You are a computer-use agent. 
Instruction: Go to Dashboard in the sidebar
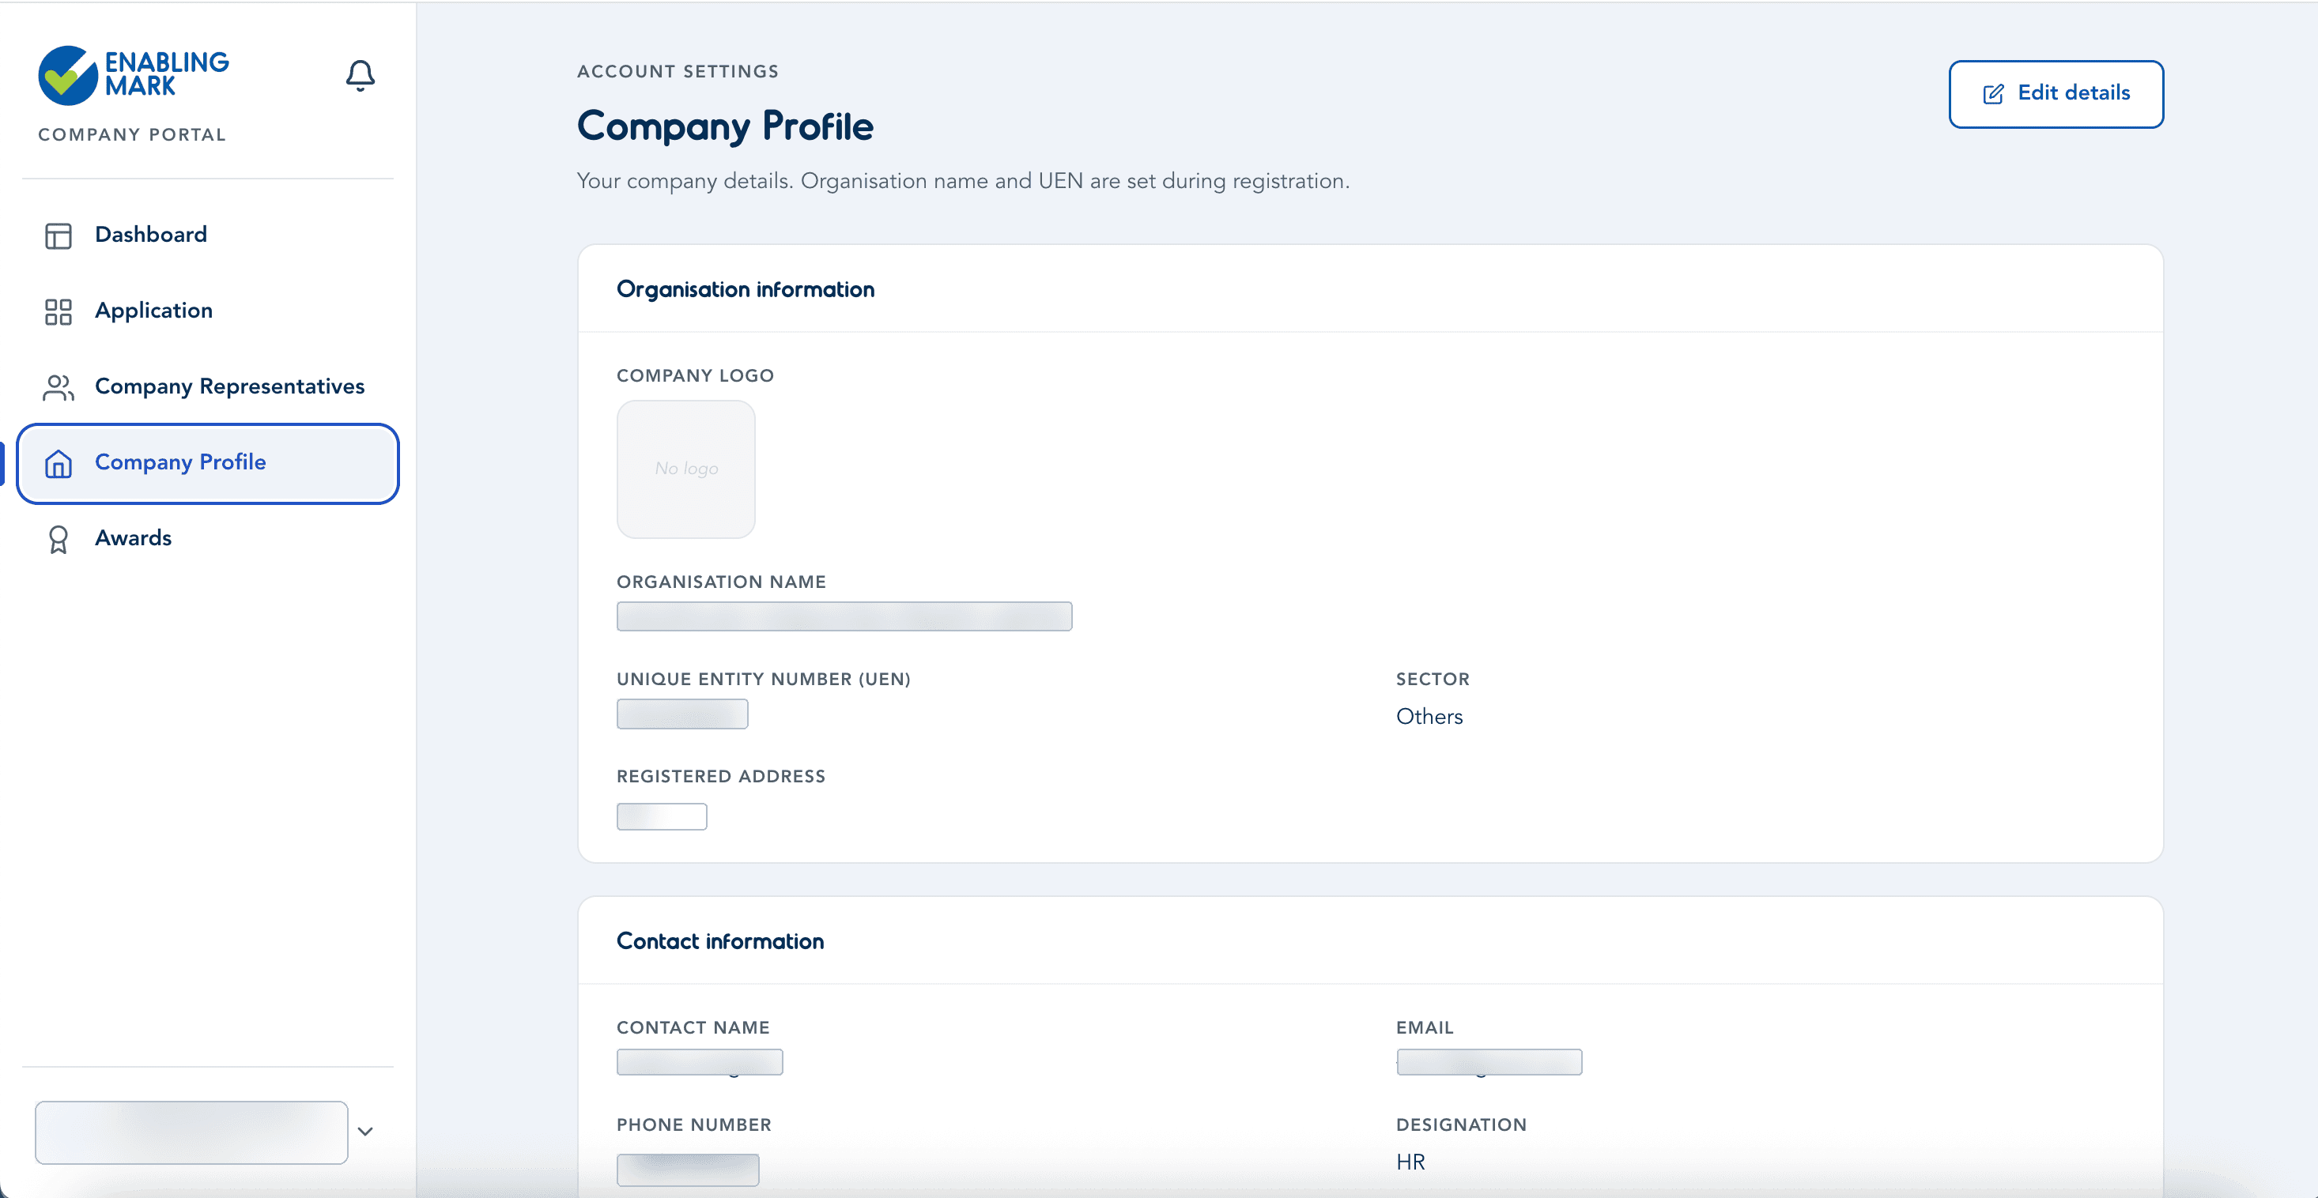click(x=207, y=235)
